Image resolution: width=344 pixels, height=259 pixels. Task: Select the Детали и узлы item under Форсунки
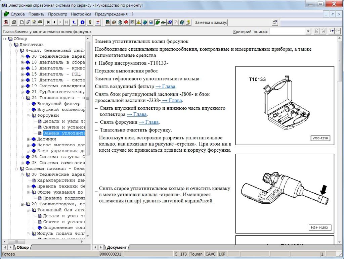point(64,121)
